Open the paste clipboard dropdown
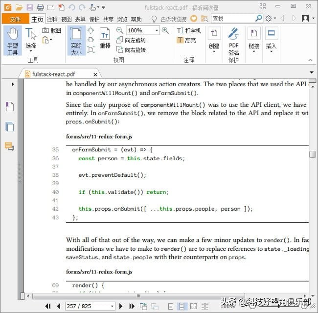Viewport: 318px width, 313px height. [47, 40]
